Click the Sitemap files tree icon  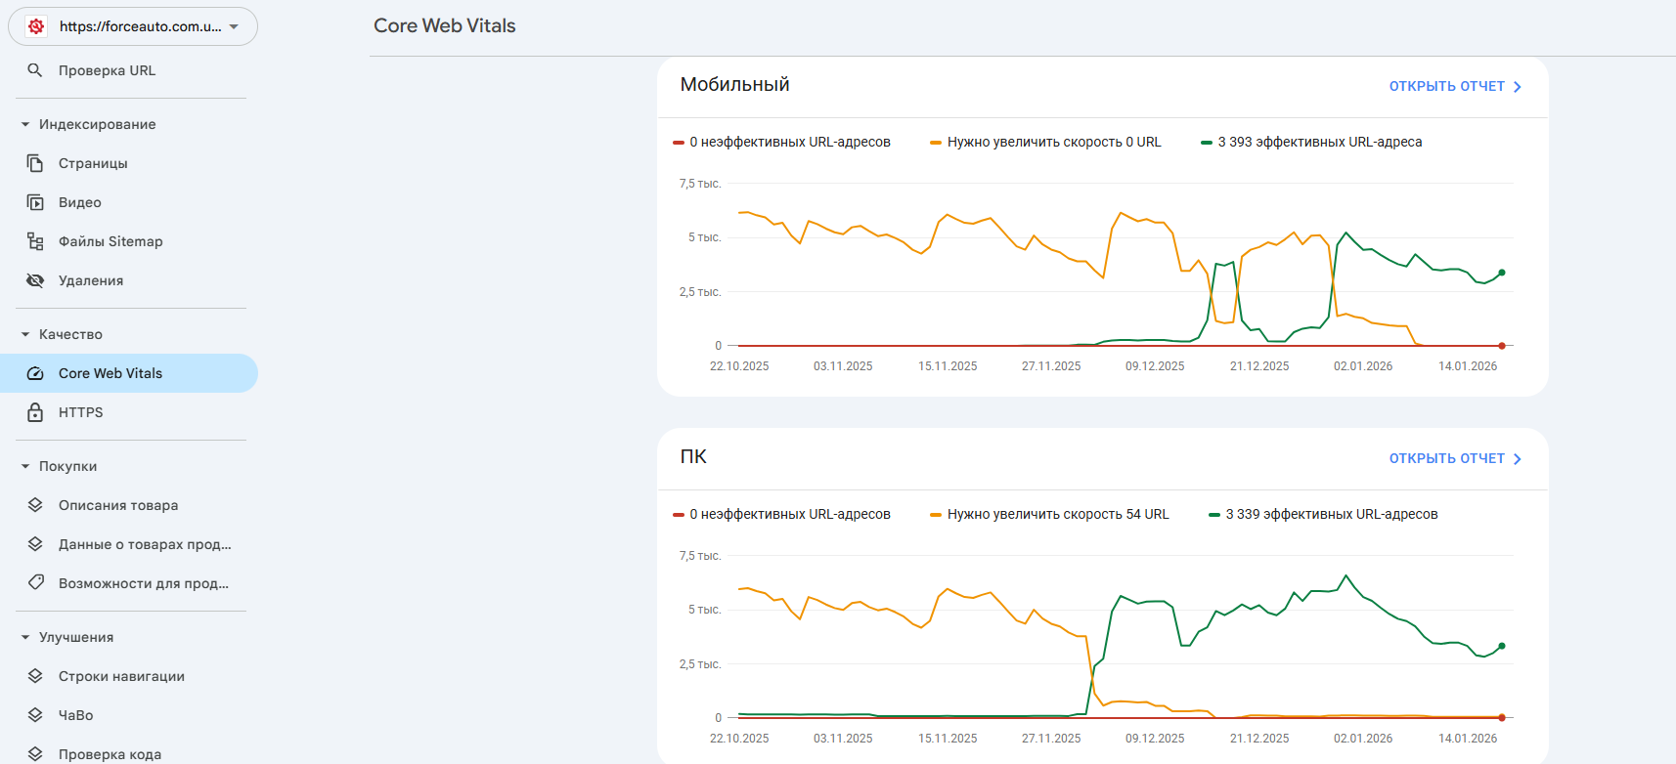coord(35,241)
